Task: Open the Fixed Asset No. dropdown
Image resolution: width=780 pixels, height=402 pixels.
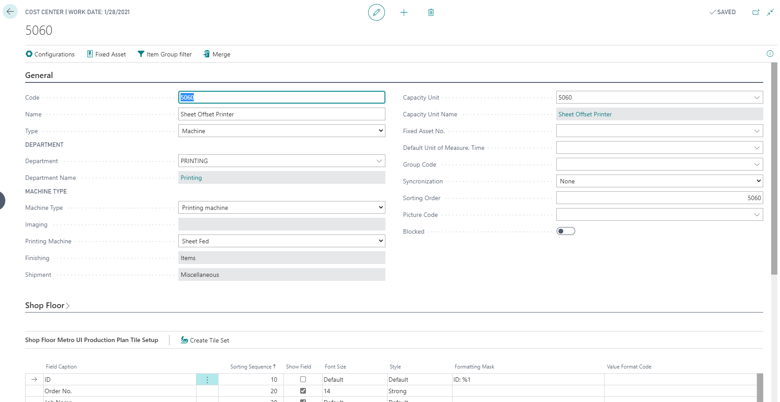Action: [757, 131]
